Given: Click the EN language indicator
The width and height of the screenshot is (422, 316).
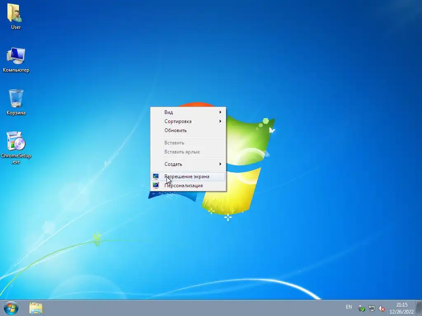Looking at the screenshot, I should point(349,307).
